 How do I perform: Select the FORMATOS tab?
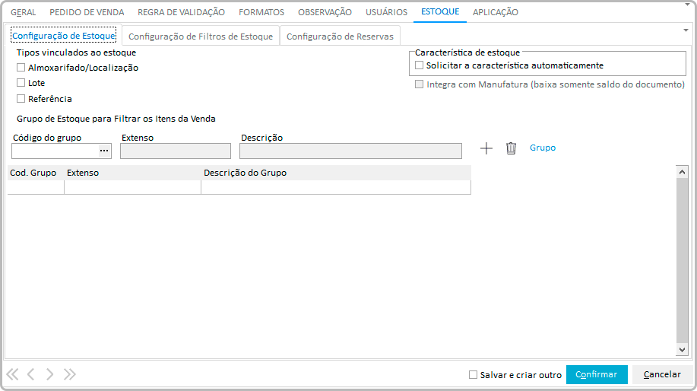(x=261, y=12)
